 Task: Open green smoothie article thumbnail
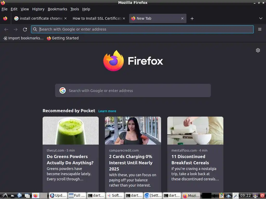[71, 131]
